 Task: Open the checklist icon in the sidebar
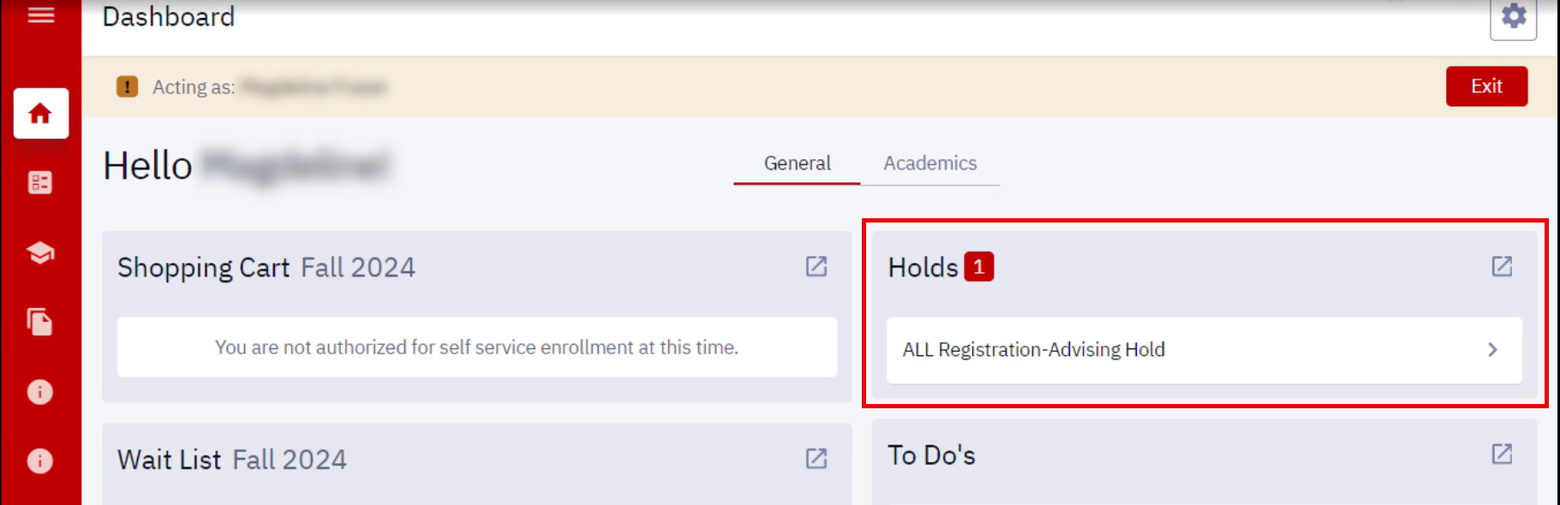tap(40, 182)
